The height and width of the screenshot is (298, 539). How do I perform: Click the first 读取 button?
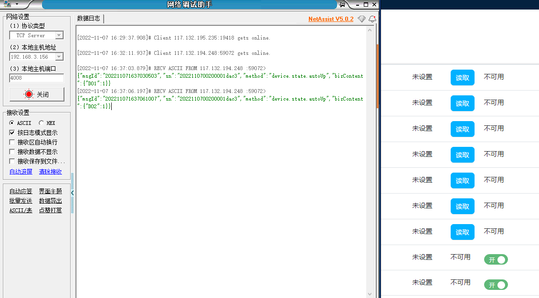pos(462,78)
